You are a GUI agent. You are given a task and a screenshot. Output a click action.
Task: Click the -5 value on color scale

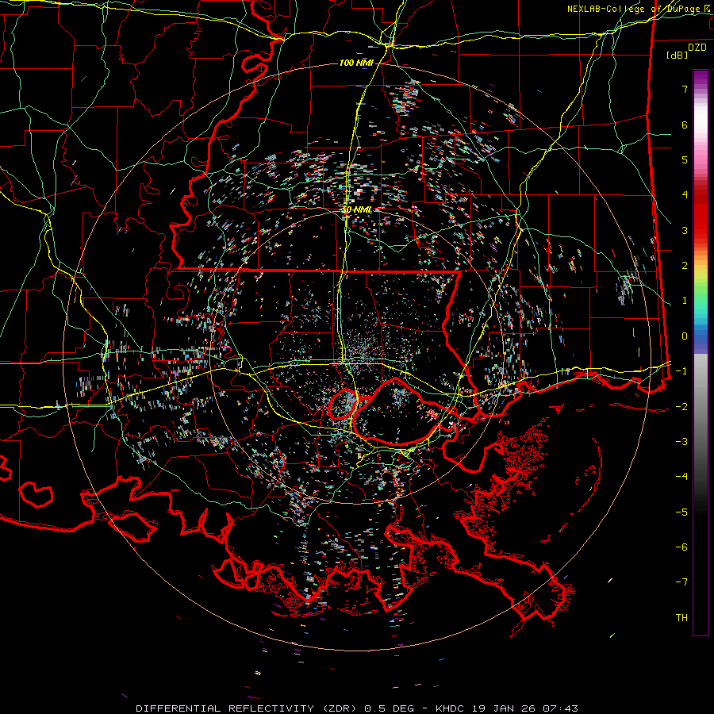[x=681, y=512]
